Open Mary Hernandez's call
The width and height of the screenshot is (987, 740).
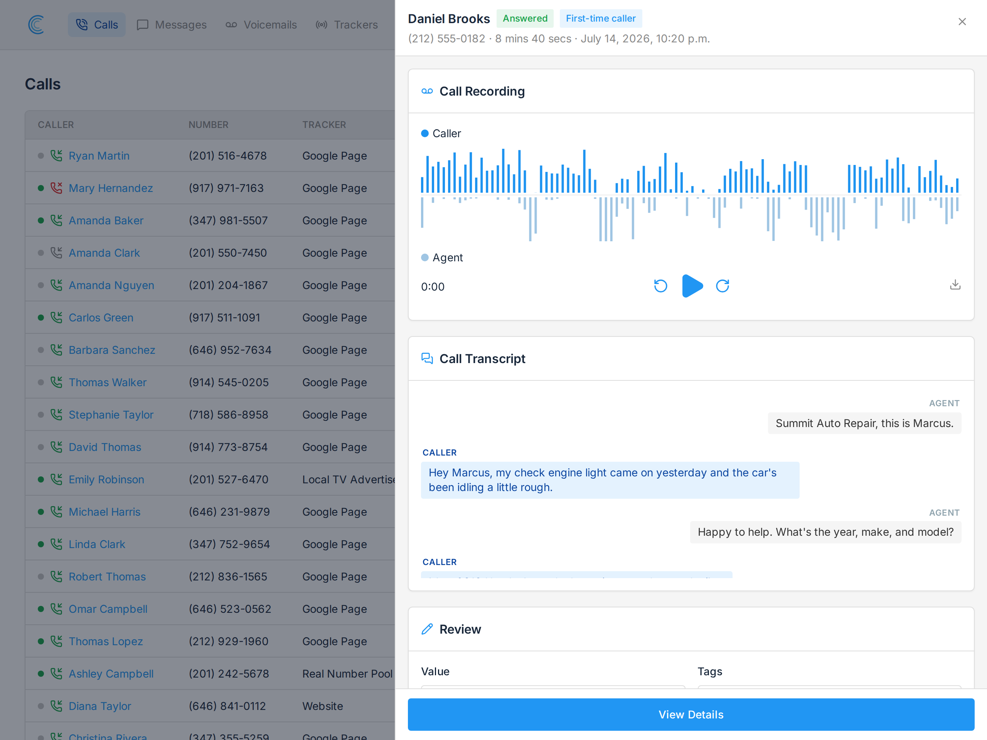(x=111, y=188)
